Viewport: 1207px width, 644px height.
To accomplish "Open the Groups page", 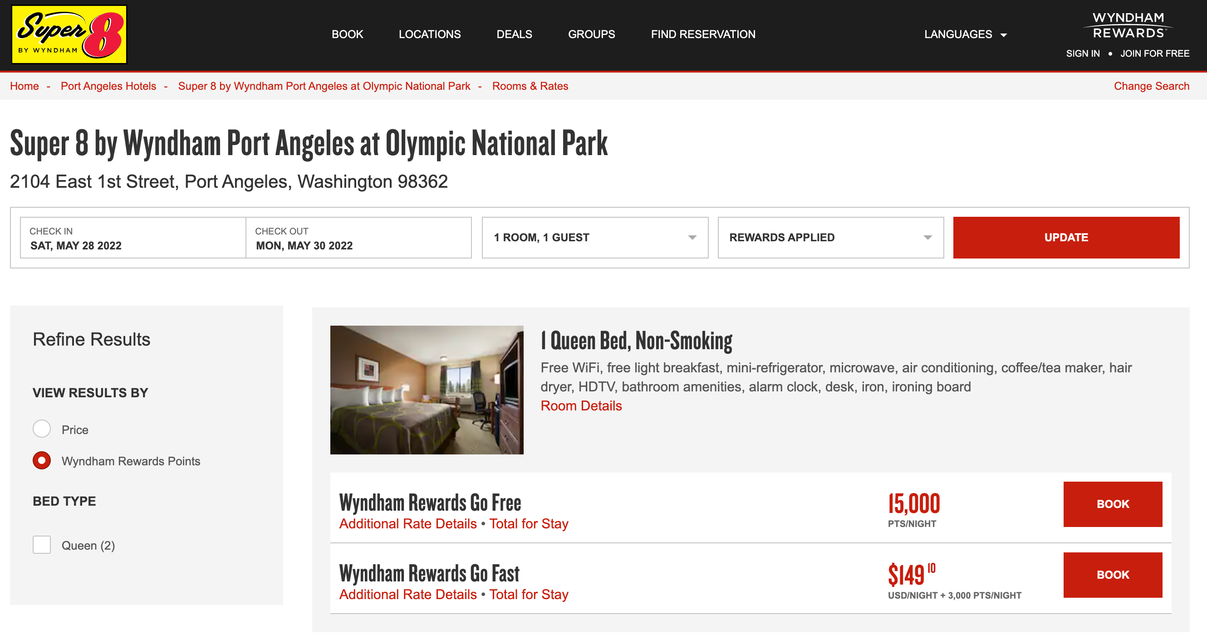I will [591, 34].
